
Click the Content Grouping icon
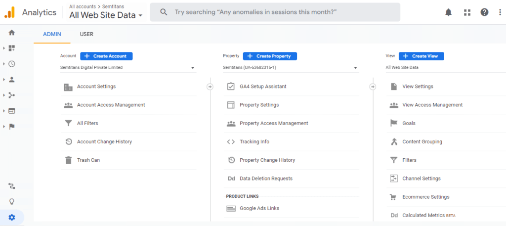click(x=394, y=142)
